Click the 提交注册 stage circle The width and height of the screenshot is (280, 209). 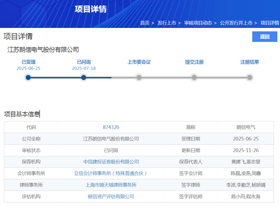pos(194,77)
